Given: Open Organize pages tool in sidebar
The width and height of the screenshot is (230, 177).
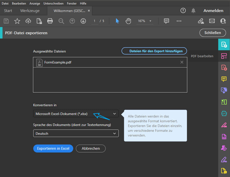Looking at the screenshot, I should click(x=224, y=102).
